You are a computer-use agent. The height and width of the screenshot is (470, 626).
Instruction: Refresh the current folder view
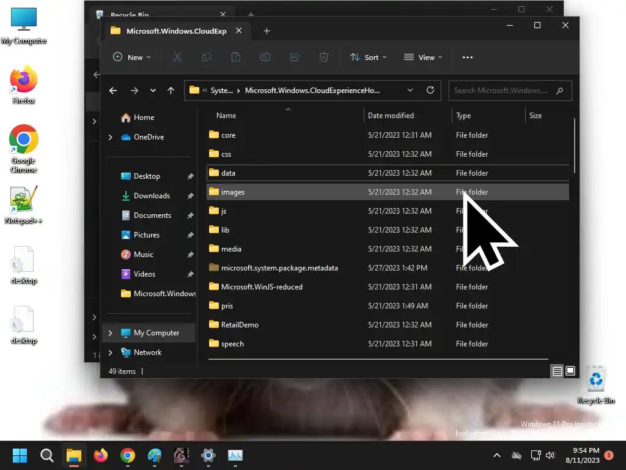tap(430, 91)
